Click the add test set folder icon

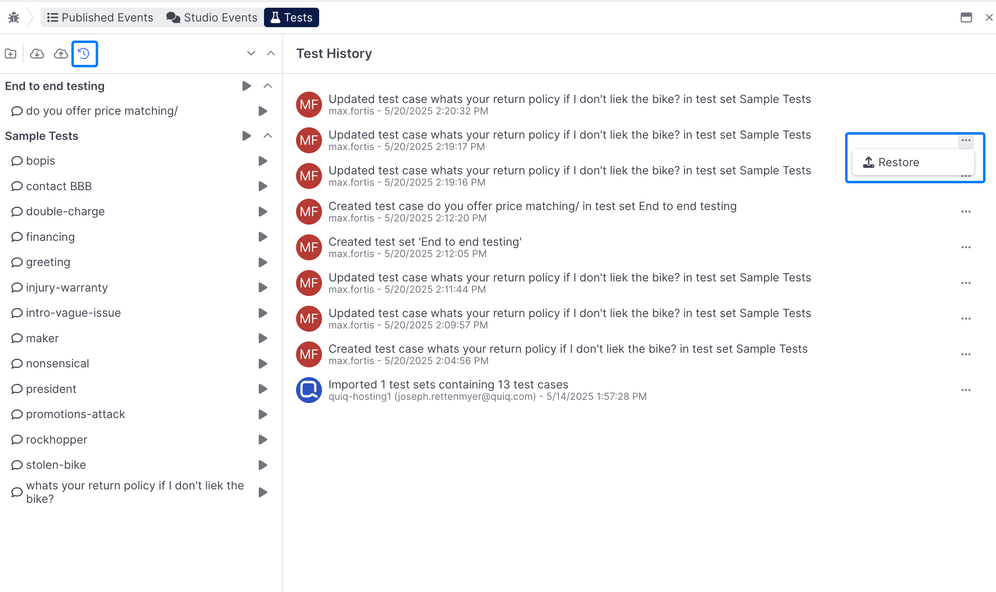point(11,54)
